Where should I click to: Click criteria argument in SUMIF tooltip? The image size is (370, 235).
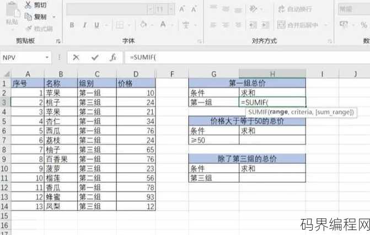point(302,112)
